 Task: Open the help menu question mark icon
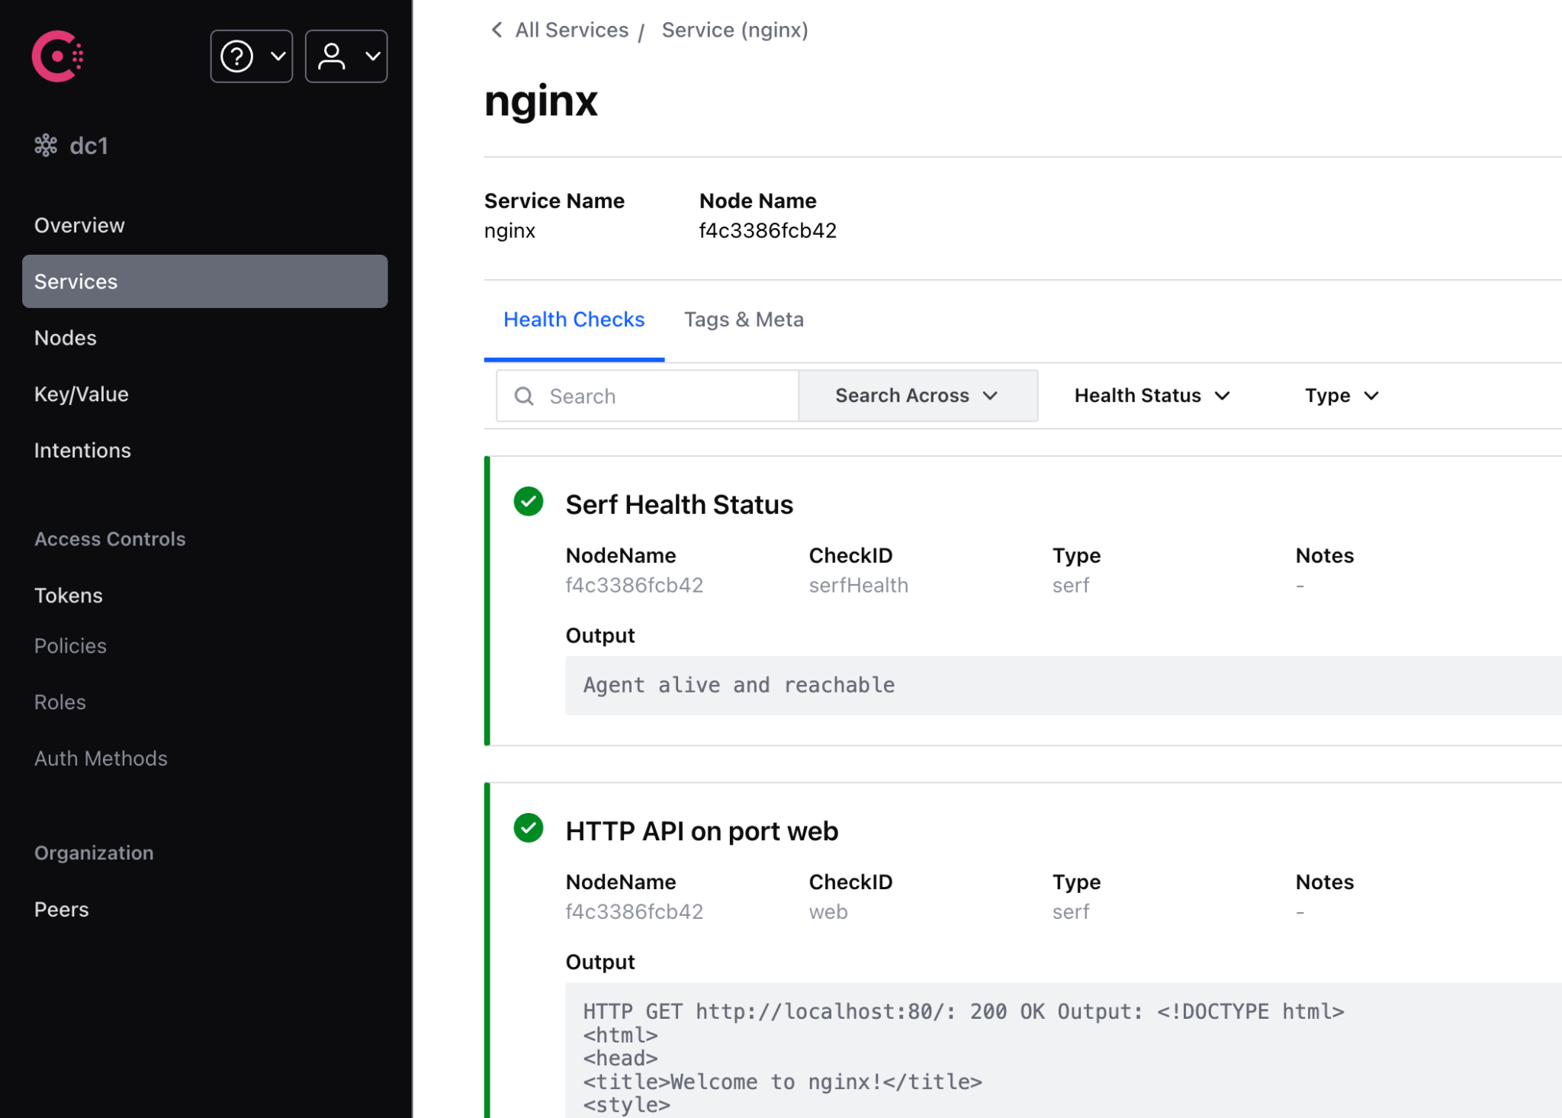point(237,56)
